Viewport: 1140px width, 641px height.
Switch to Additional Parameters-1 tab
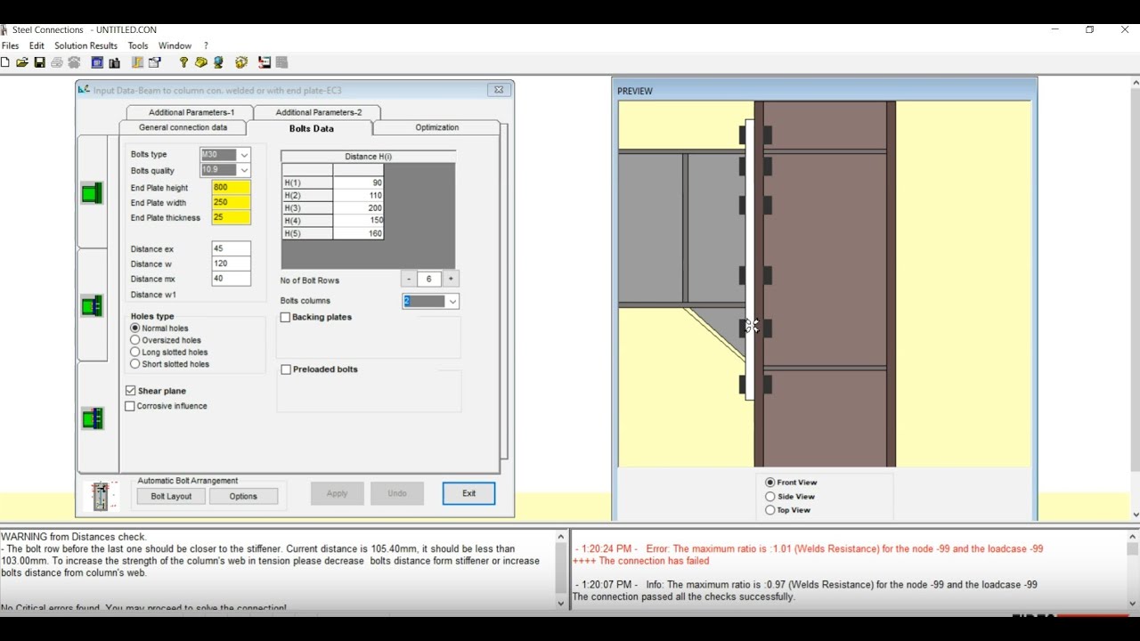point(191,112)
